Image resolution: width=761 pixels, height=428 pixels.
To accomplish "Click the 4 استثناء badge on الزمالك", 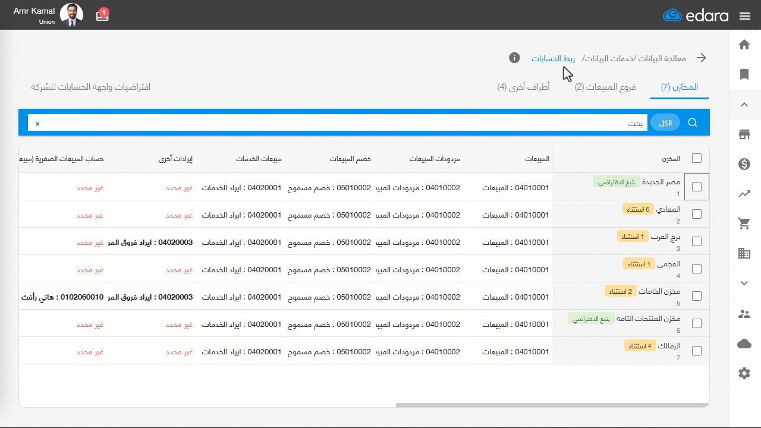I will pos(640,345).
